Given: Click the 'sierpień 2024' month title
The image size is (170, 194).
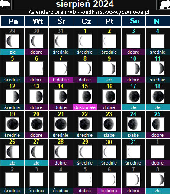Looking at the screenshot, I should (85, 4).
